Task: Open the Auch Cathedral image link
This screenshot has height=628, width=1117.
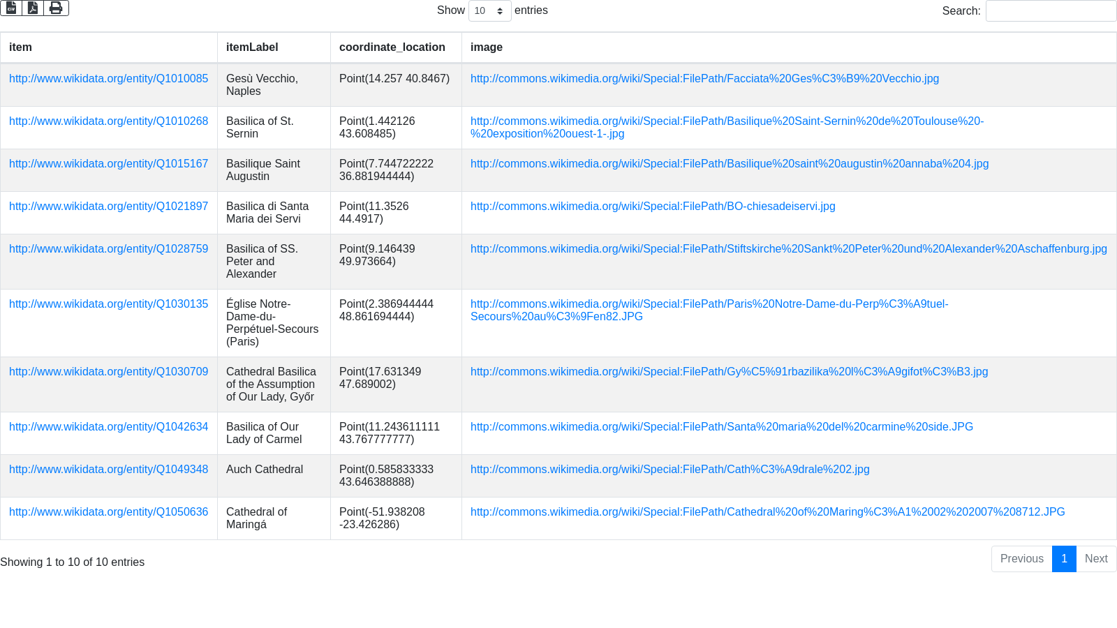Action: tap(670, 470)
